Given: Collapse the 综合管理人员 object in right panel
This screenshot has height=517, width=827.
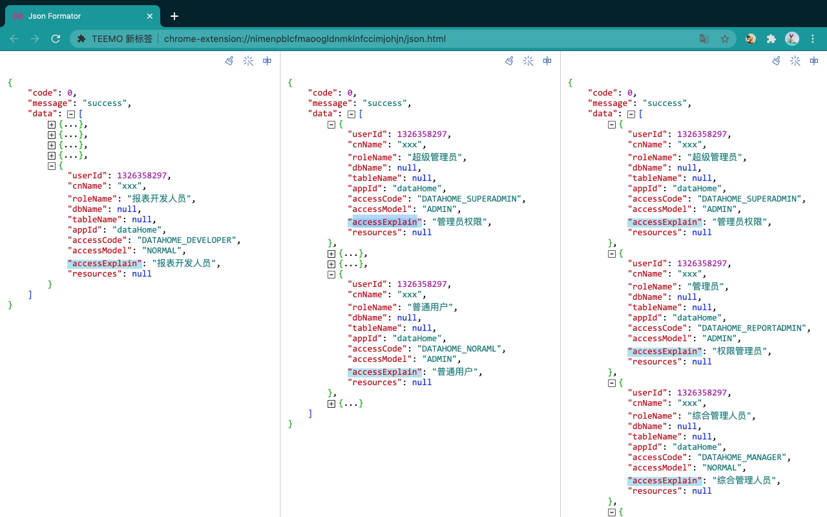Looking at the screenshot, I should (612, 383).
